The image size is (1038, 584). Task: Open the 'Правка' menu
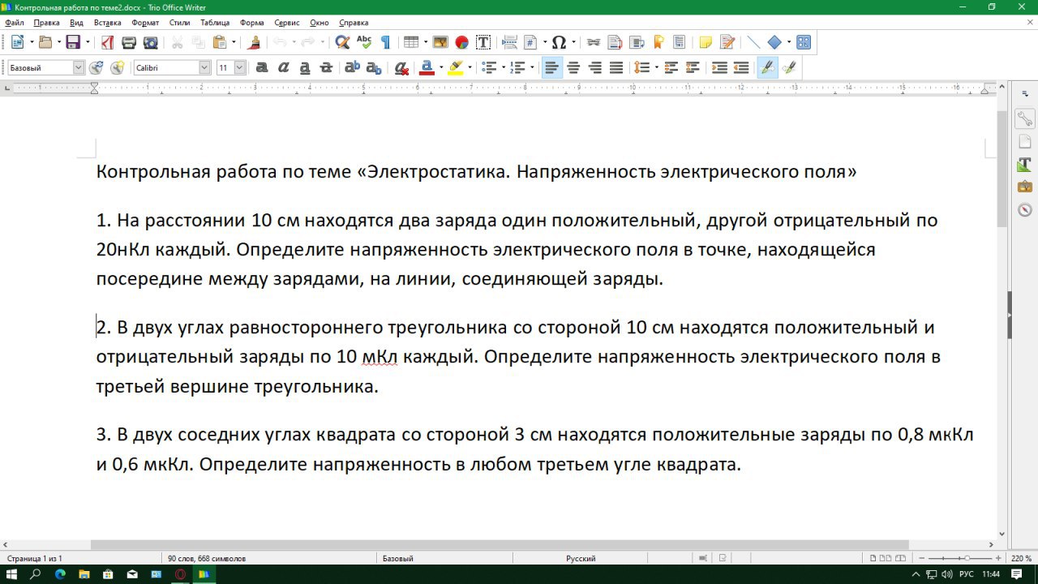[46, 23]
